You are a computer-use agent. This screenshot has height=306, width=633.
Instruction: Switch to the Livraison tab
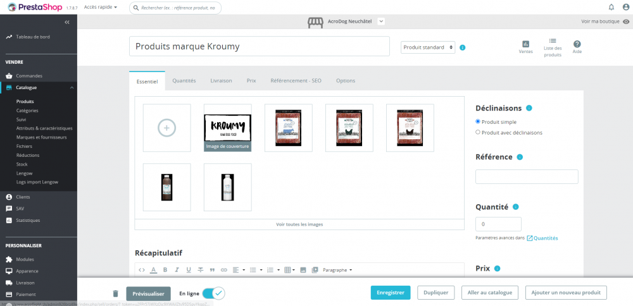coord(221,81)
